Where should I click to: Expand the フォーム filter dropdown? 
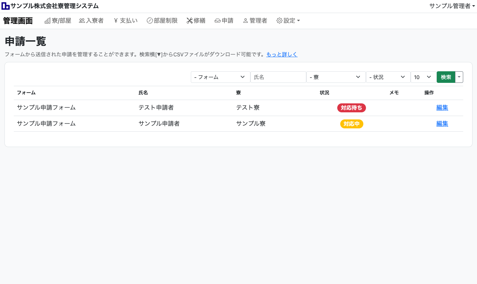pos(220,77)
